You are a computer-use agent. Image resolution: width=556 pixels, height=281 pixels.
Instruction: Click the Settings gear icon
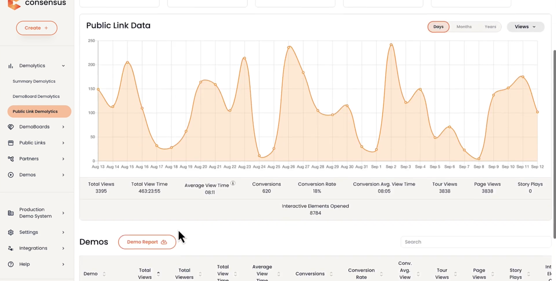[x=11, y=232]
